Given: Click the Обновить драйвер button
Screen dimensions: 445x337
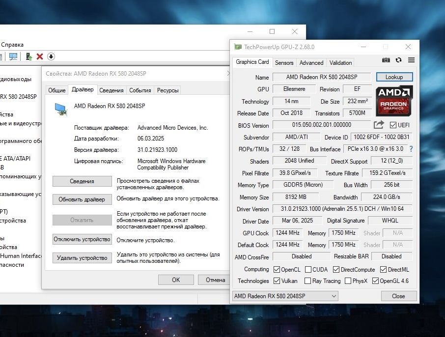Looking at the screenshot, I should 82,199.
